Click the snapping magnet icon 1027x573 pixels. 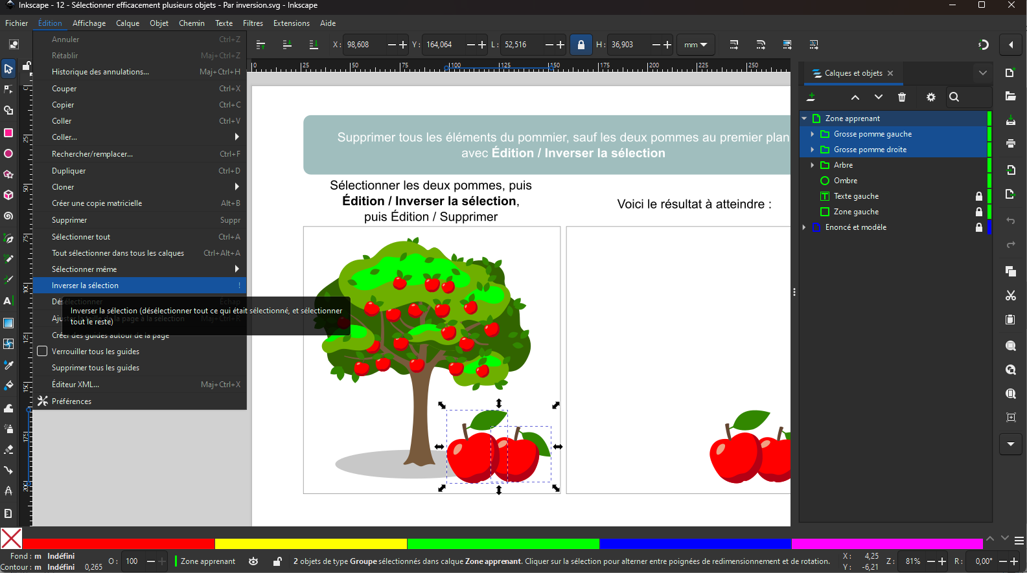(x=984, y=45)
